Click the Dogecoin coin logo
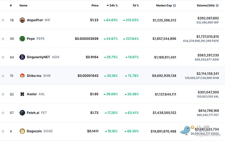Image resolution: width=225 pixels, height=141 pixels. [22, 131]
